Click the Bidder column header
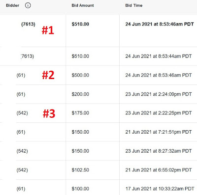Viewport: 197px width, 195px height. tap(12, 5)
